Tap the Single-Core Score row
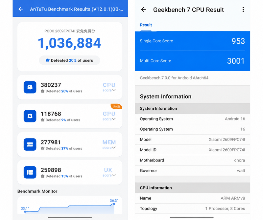Image resolution: width=263 pixels, height=220 pixels. pyautogui.click(x=192, y=41)
